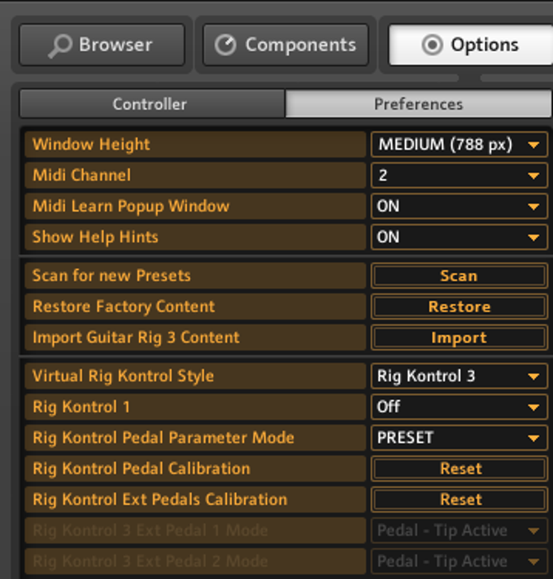The height and width of the screenshot is (579, 553).
Task: Switch to the Controller sub-tab
Action: coord(152,104)
